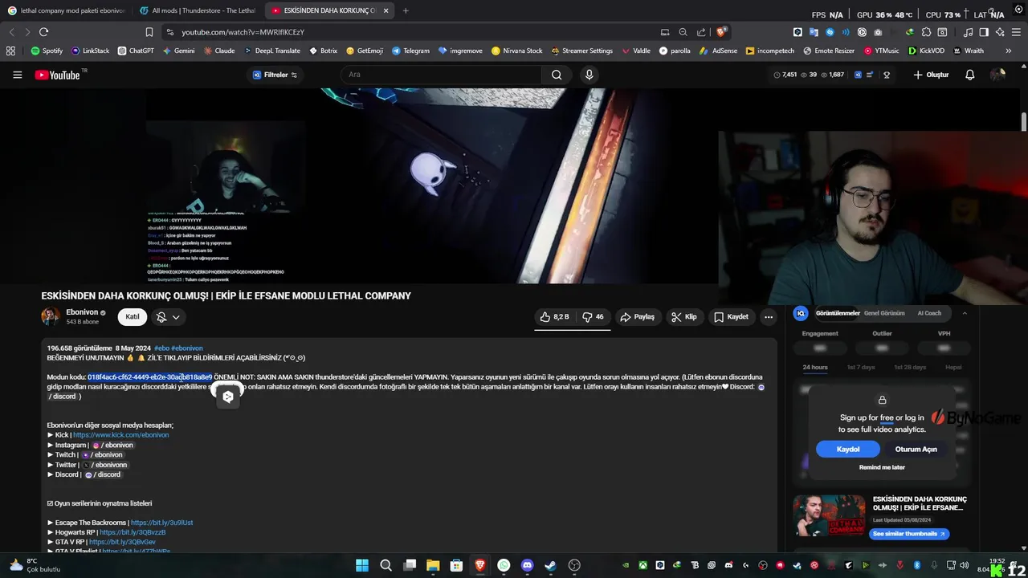This screenshot has width=1028, height=578.
Task: Click the youtube.com address bar URL
Action: 243,32
